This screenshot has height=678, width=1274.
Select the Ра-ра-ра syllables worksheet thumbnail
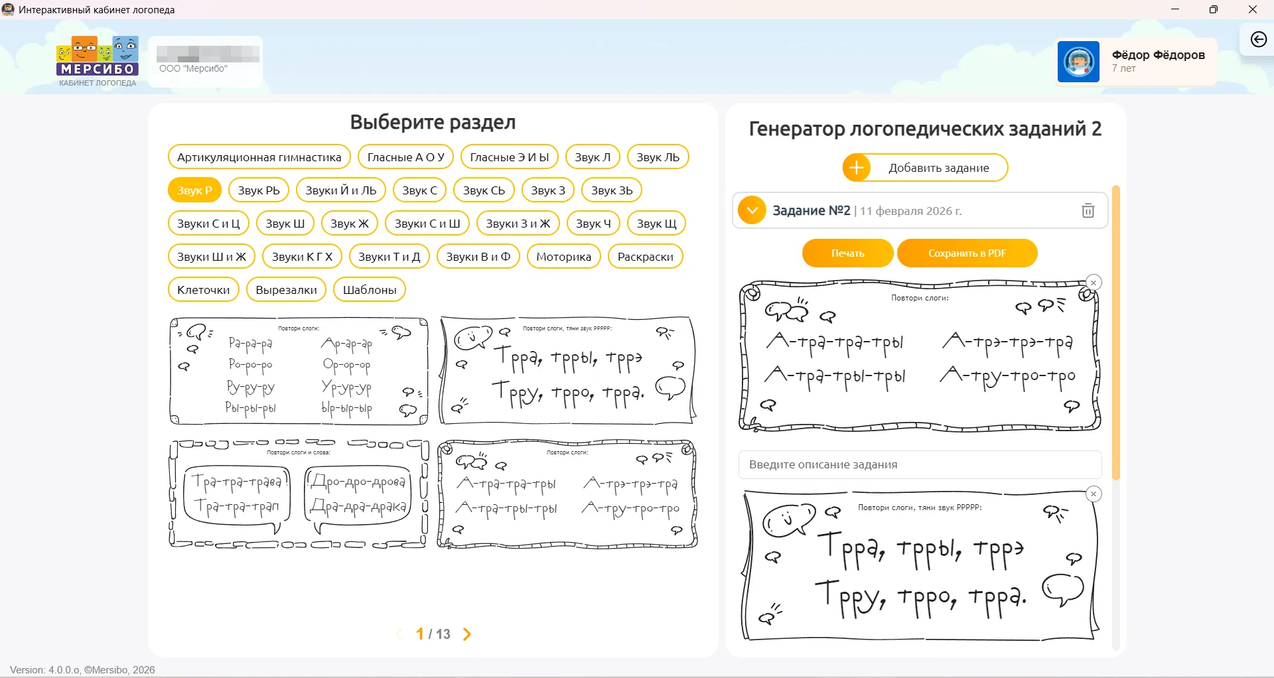click(x=299, y=371)
